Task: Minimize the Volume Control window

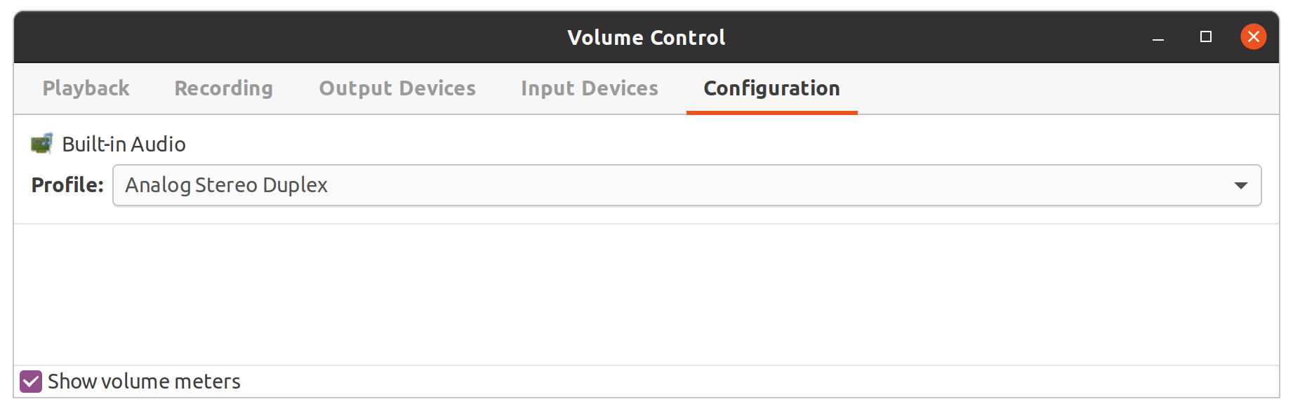Action: [1158, 37]
